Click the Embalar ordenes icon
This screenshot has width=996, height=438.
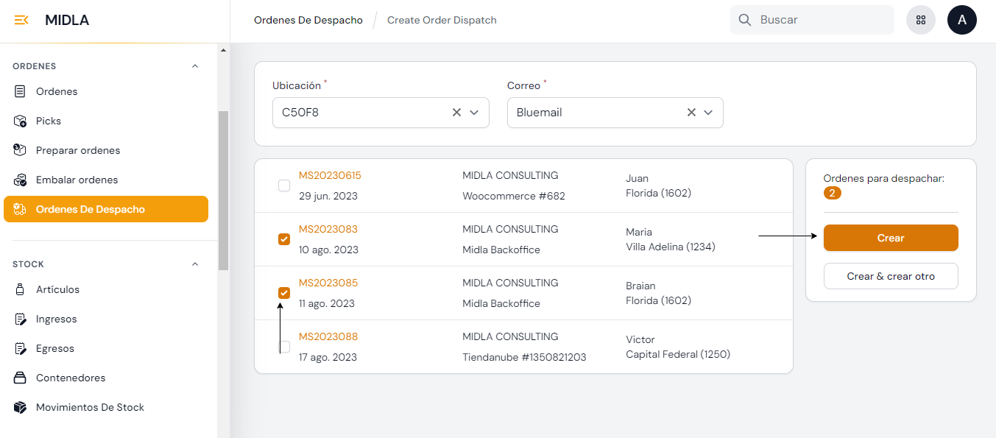(x=21, y=180)
